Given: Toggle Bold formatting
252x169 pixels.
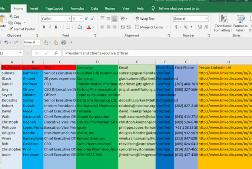Looking at the screenshot, I should tap(44, 27).
